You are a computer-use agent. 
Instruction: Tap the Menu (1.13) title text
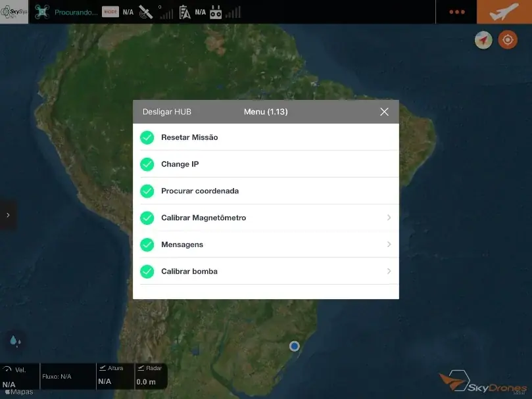(266, 112)
